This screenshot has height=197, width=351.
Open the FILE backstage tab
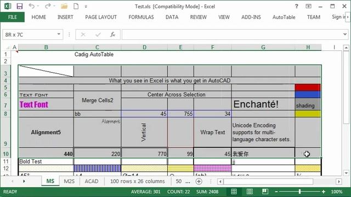click(x=12, y=17)
